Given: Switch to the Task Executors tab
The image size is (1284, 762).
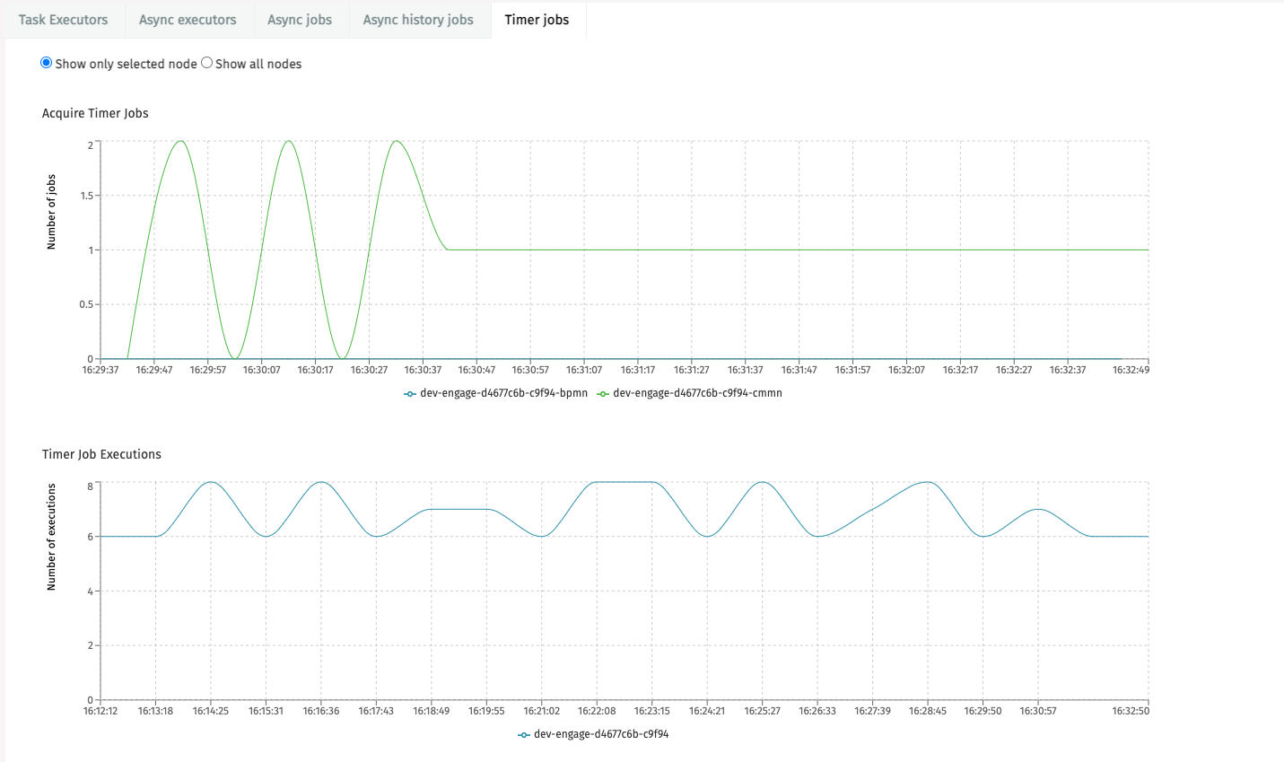Looking at the screenshot, I should click(63, 20).
